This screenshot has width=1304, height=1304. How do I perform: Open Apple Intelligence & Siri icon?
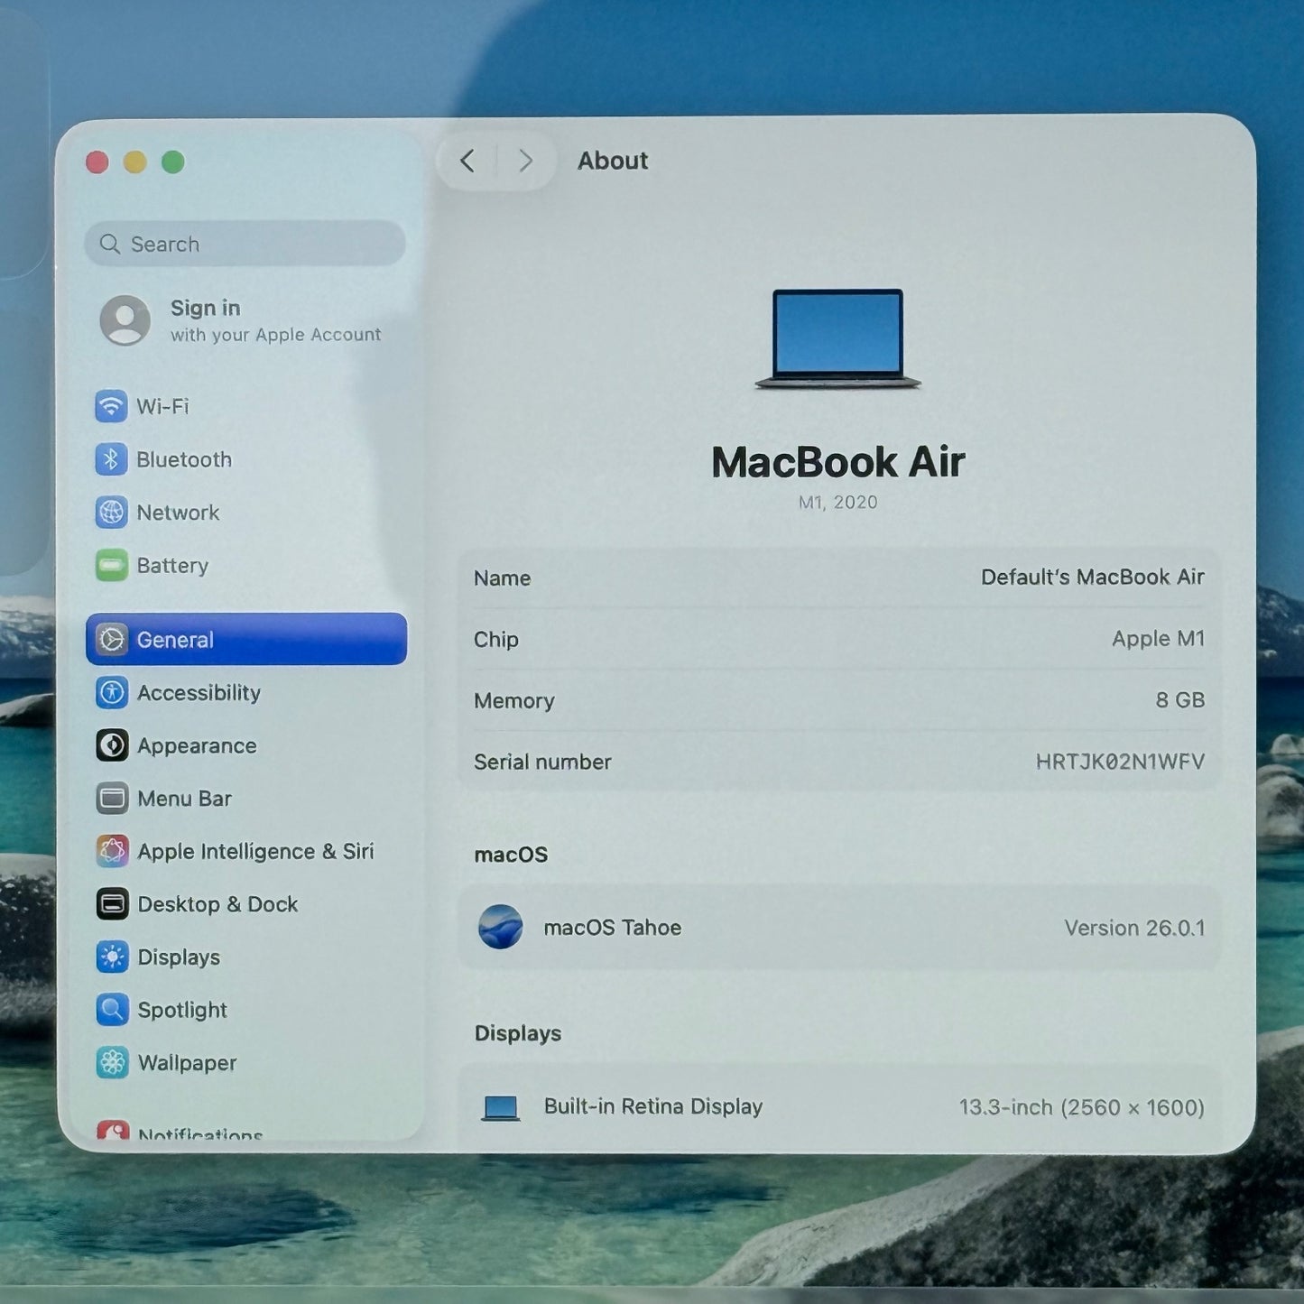click(x=112, y=851)
